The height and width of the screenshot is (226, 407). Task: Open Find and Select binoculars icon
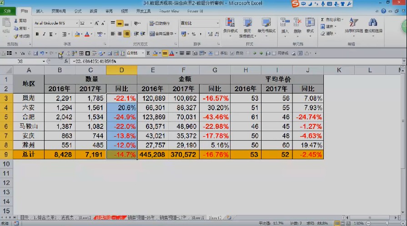373,27
